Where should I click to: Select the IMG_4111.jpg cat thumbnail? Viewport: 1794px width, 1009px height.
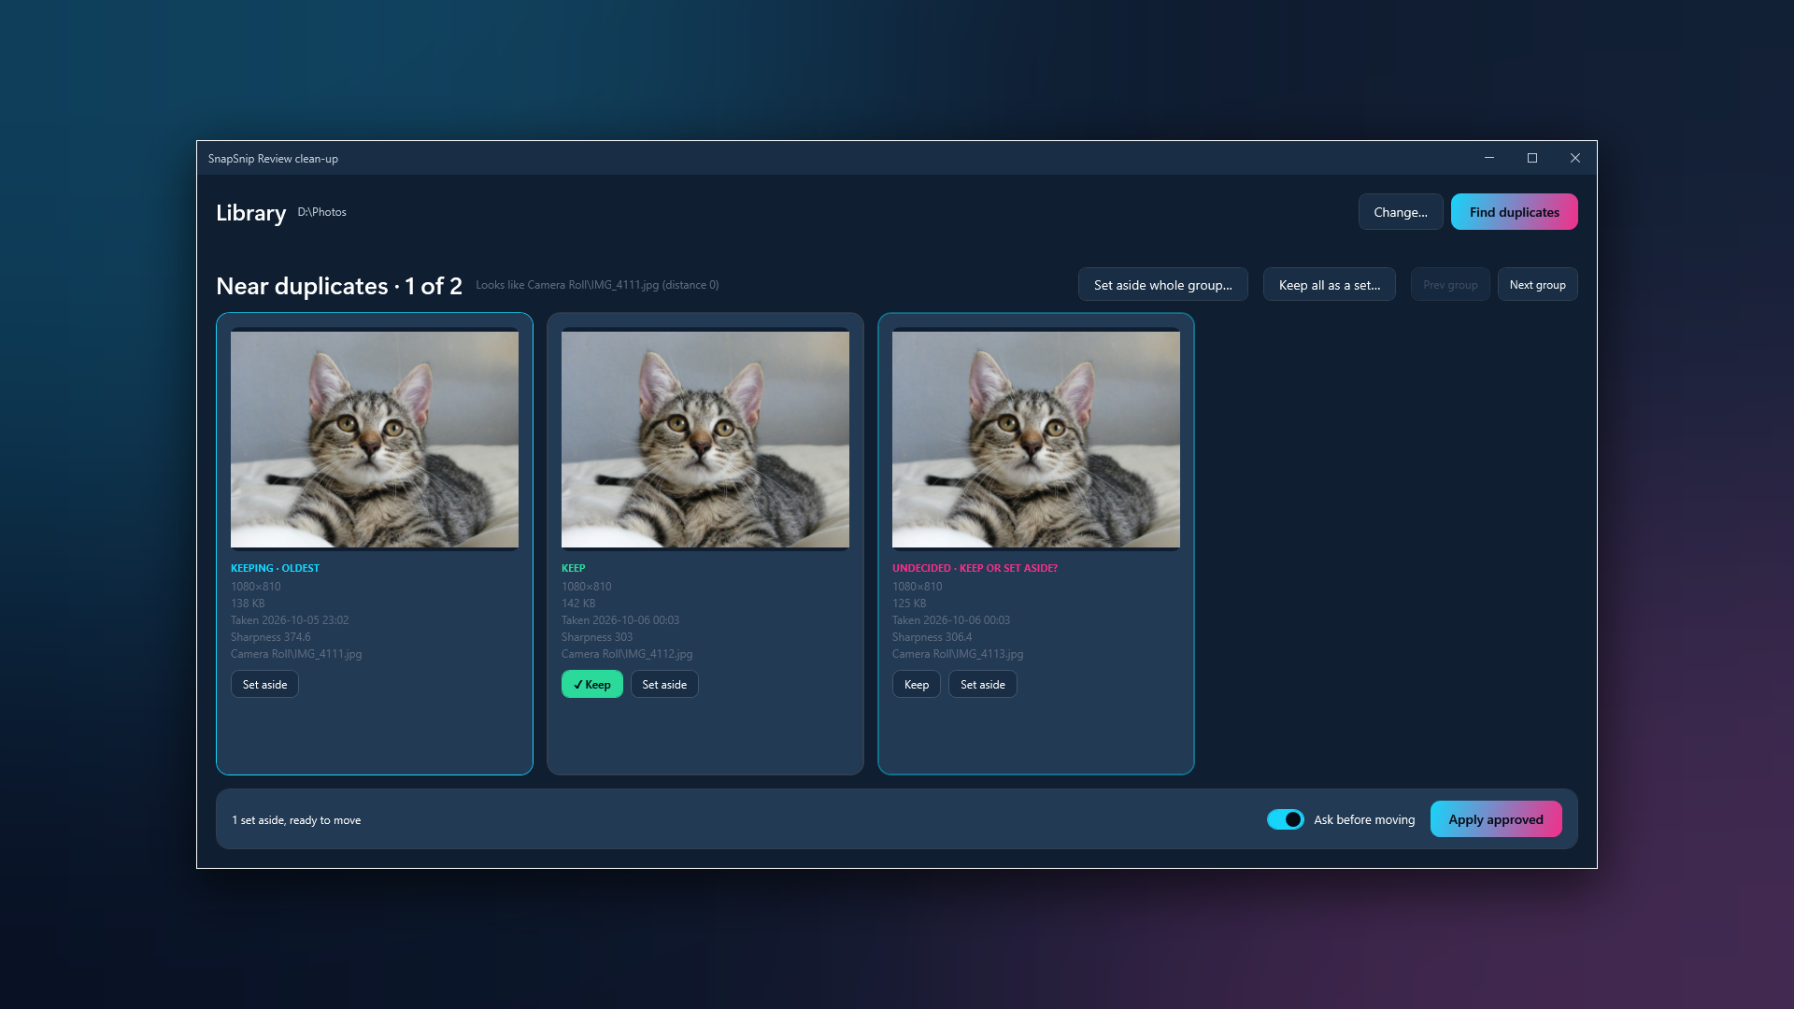(375, 439)
